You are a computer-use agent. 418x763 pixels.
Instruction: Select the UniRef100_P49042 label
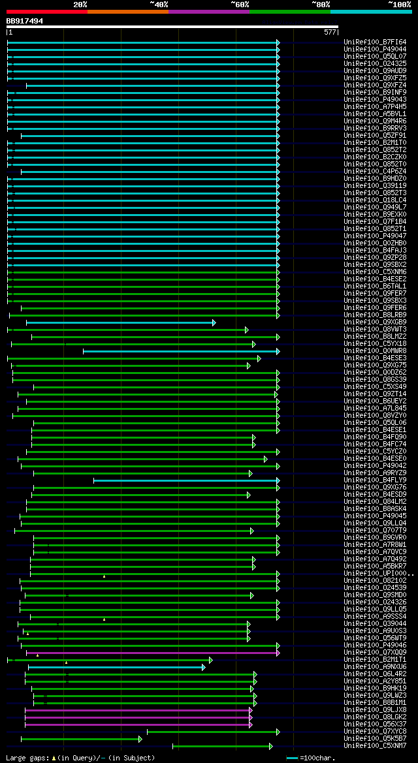pos(375,465)
